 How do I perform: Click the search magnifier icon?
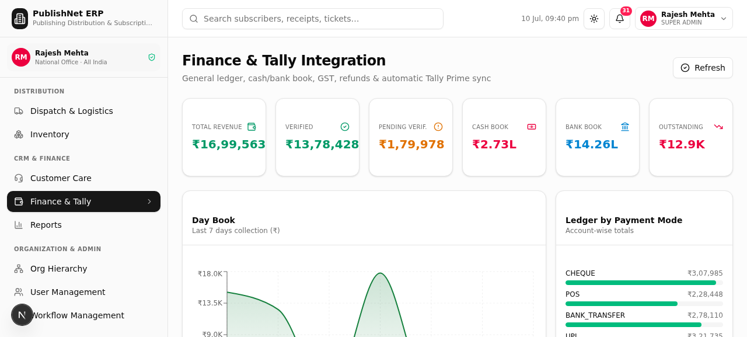point(194,19)
